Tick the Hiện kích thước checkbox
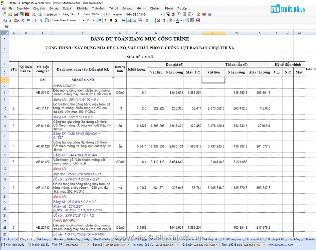This screenshot has width=316, height=250. click(3, 245)
